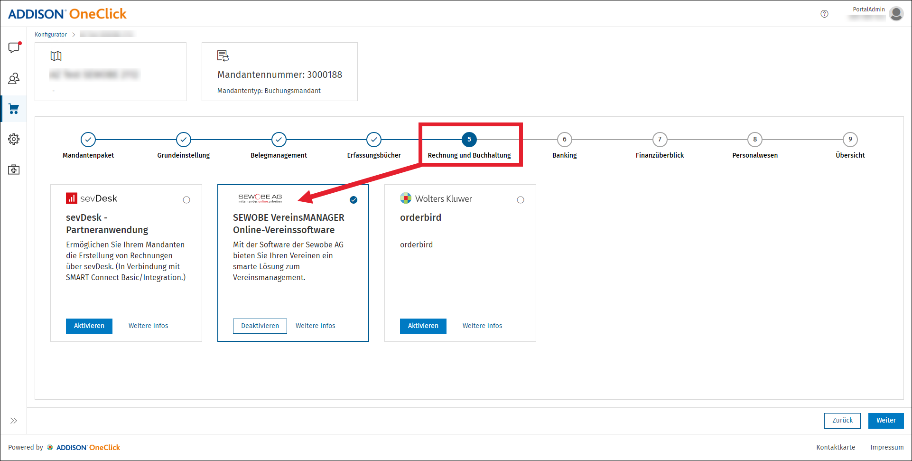The height and width of the screenshot is (461, 912).
Task: Select the shopping cart configurator icon
Action: pyautogui.click(x=14, y=109)
